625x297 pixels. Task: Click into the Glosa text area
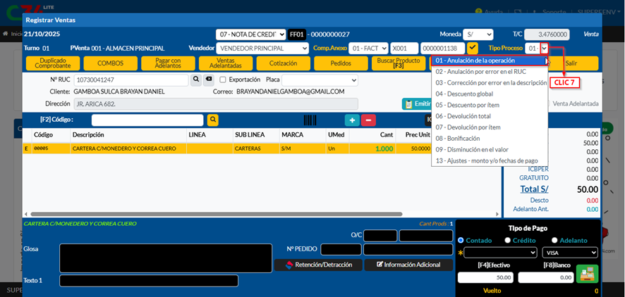click(x=165, y=258)
